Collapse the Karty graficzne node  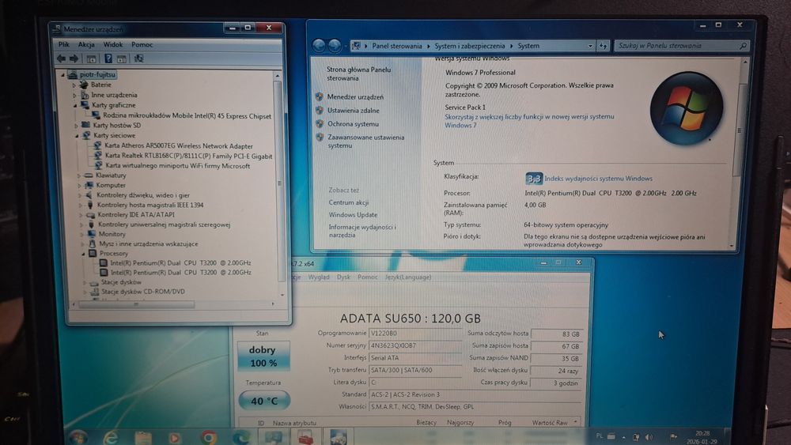coord(76,105)
